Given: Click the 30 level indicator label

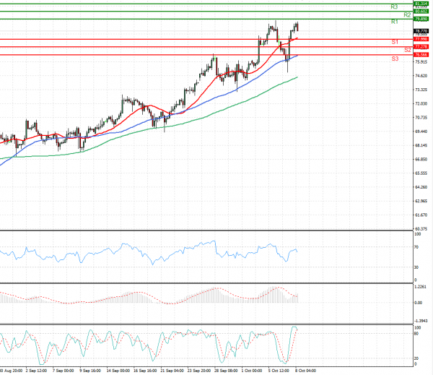Looking at the screenshot, I should 416,267.
